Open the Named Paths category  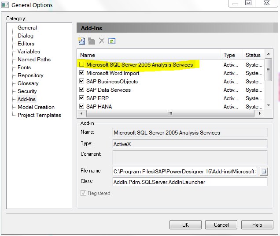(x=34, y=60)
